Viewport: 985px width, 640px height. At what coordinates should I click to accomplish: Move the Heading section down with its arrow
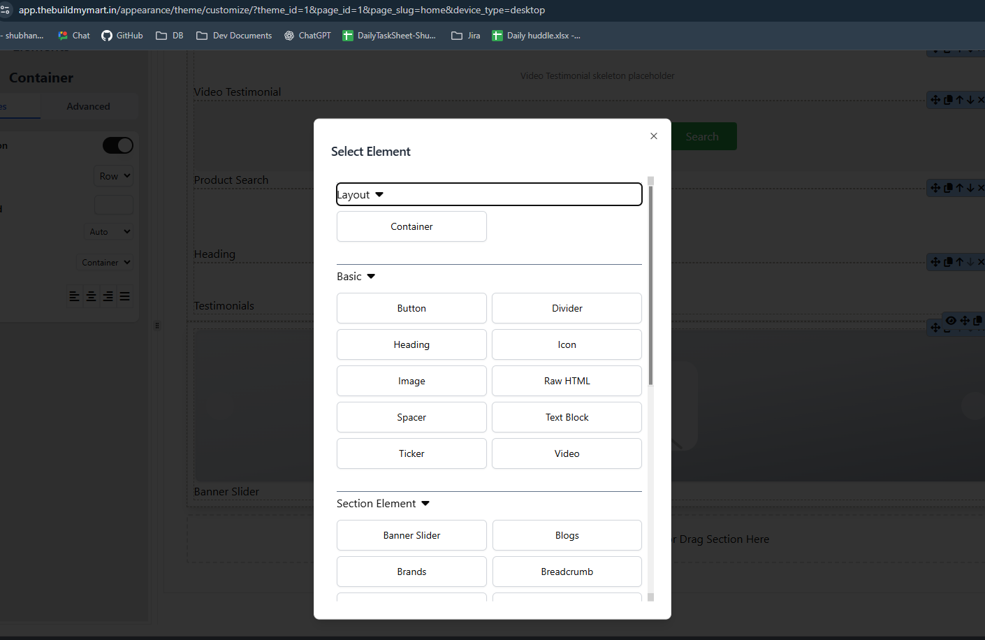tap(970, 262)
